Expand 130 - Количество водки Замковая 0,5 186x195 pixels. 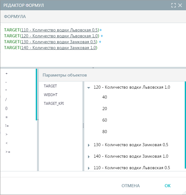click(x=89, y=145)
